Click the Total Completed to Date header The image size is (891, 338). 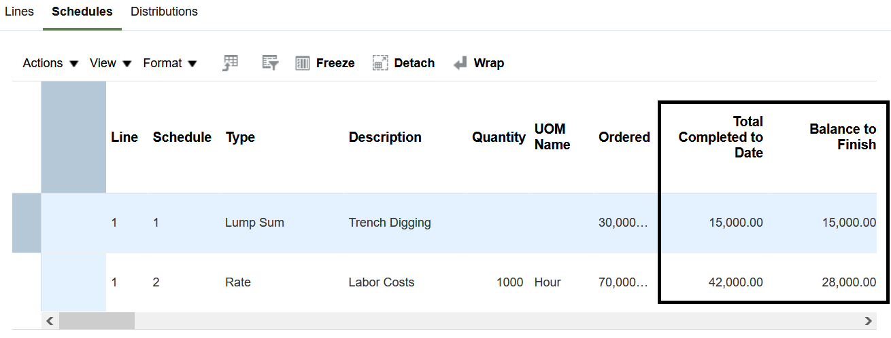720,137
